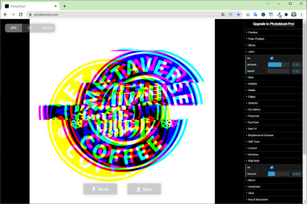Expand the Rainbow effect
Viewport: 307px width, 204px height.
coord(274,155)
